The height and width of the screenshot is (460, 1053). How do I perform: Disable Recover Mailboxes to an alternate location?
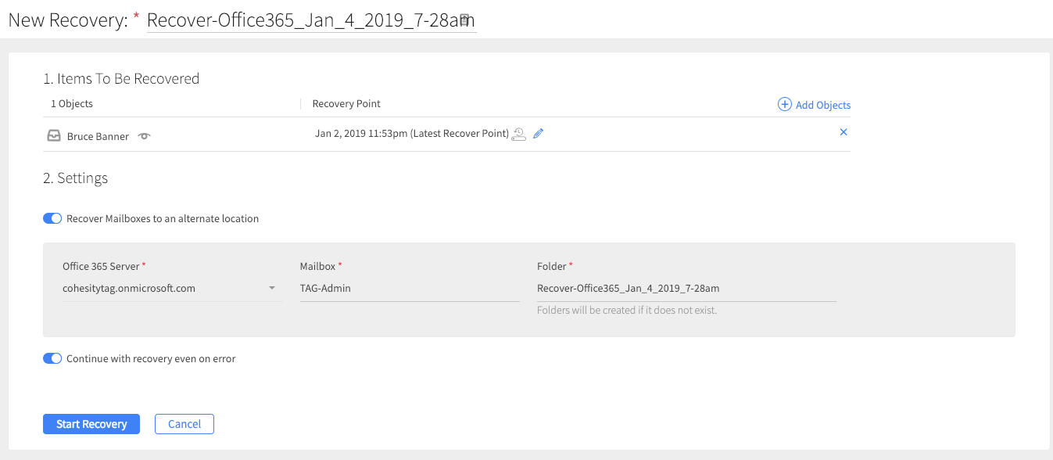click(52, 219)
